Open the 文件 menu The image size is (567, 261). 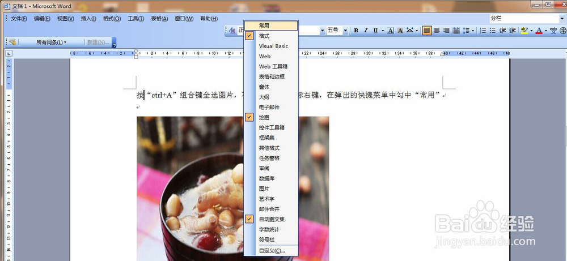[x=19, y=19]
